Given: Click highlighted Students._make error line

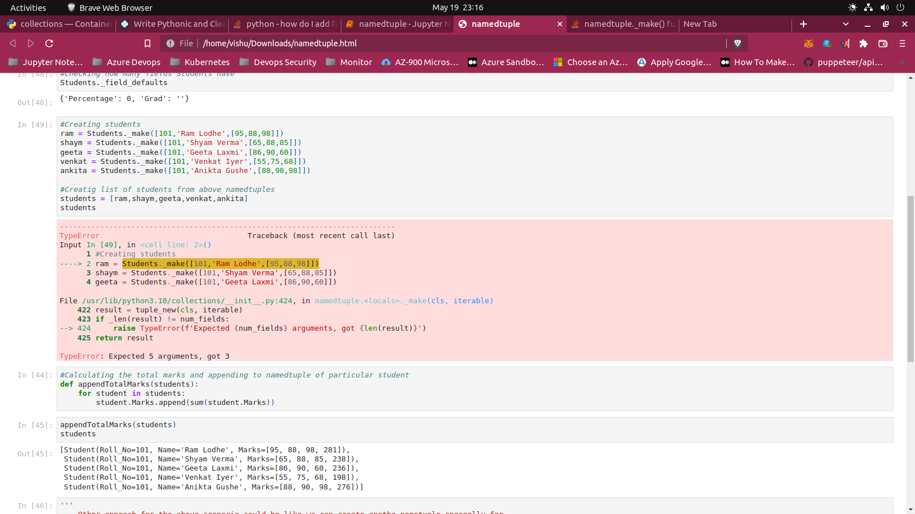Looking at the screenshot, I should [x=220, y=263].
